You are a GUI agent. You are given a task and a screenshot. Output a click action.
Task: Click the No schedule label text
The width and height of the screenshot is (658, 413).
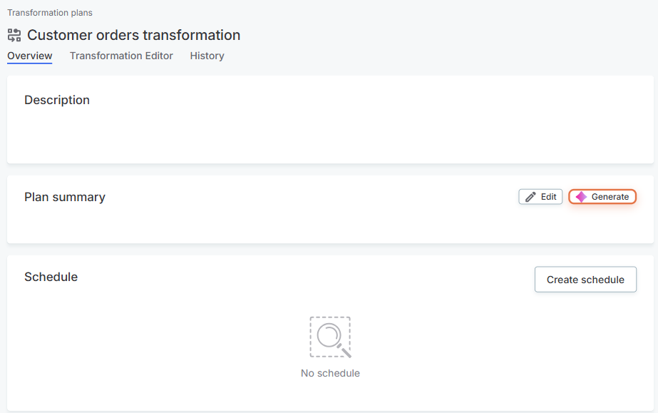pos(330,372)
